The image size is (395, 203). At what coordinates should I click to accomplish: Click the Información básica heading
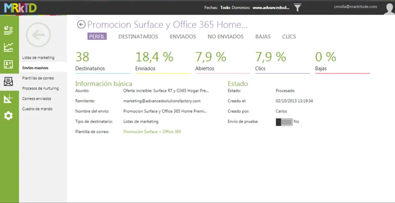pos(104,84)
